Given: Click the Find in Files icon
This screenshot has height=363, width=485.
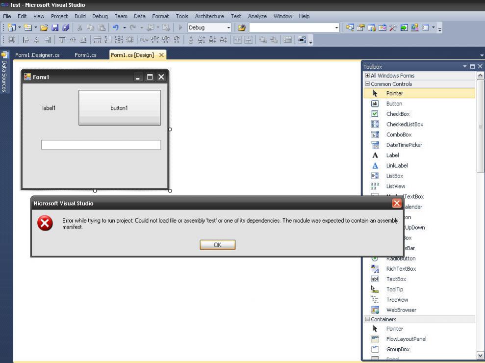Looking at the screenshot, I should point(242,27).
